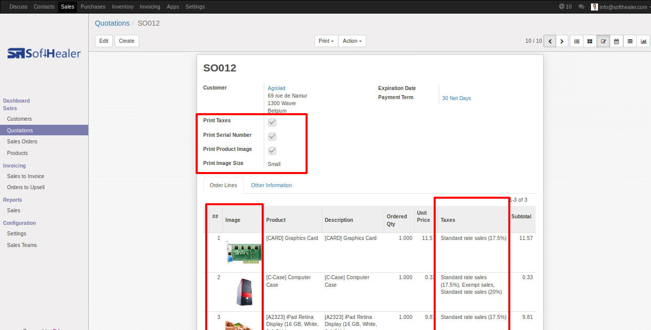
Task: Switch to kanban view
Action: coord(589,41)
